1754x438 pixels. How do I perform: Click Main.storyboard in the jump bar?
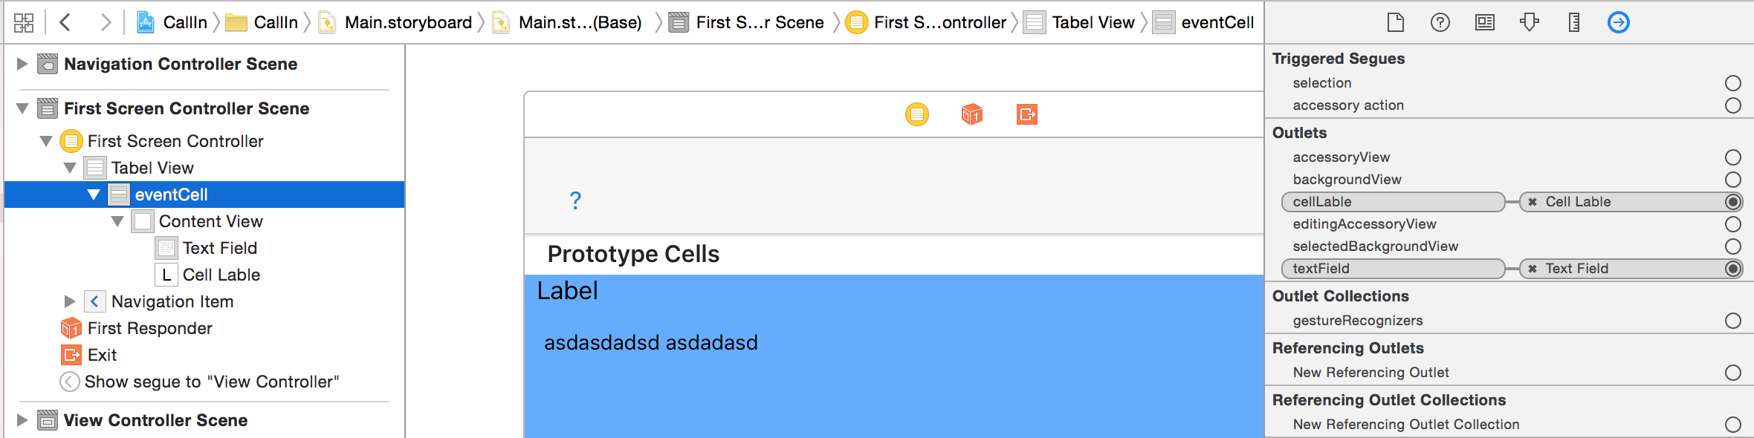(x=407, y=23)
